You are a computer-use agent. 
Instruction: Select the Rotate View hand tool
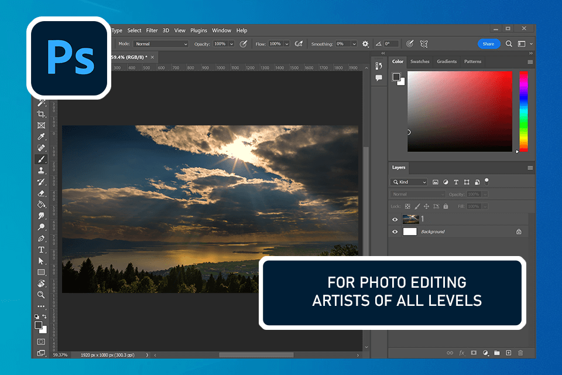pos(41,284)
